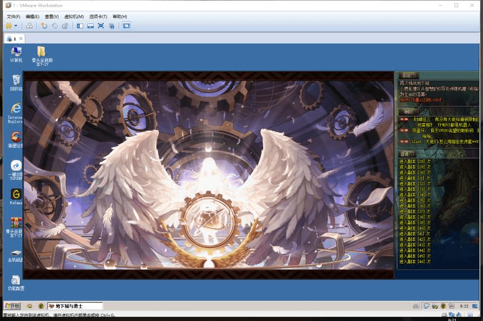Select the 骨头全新 archive desktop icon

coord(14,227)
